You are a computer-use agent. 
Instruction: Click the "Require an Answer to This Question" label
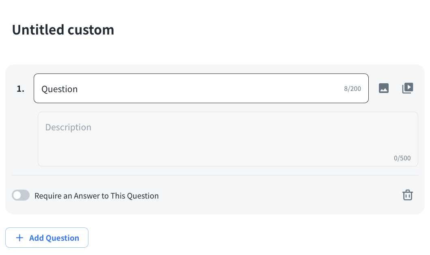tap(97, 196)
